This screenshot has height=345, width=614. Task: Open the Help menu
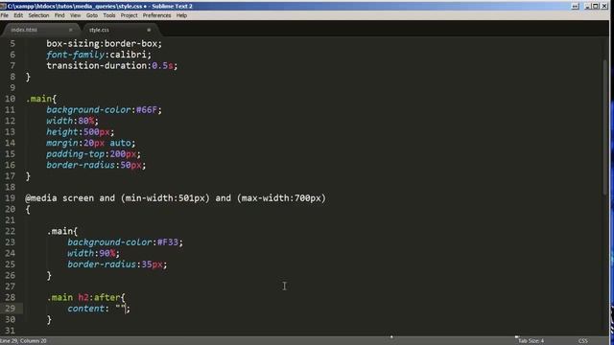pos(181,15)
